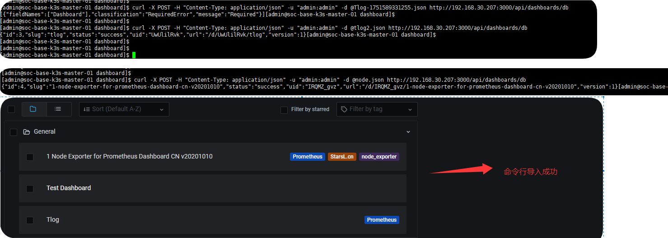Click the tag icon in filter
The image size is (668, 238).
(x=344, y=109)
